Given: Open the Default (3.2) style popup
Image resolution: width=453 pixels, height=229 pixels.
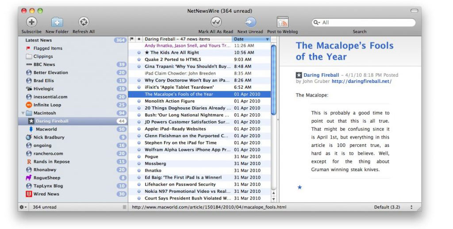Looking at the screenshot, I should click(393, 207).
